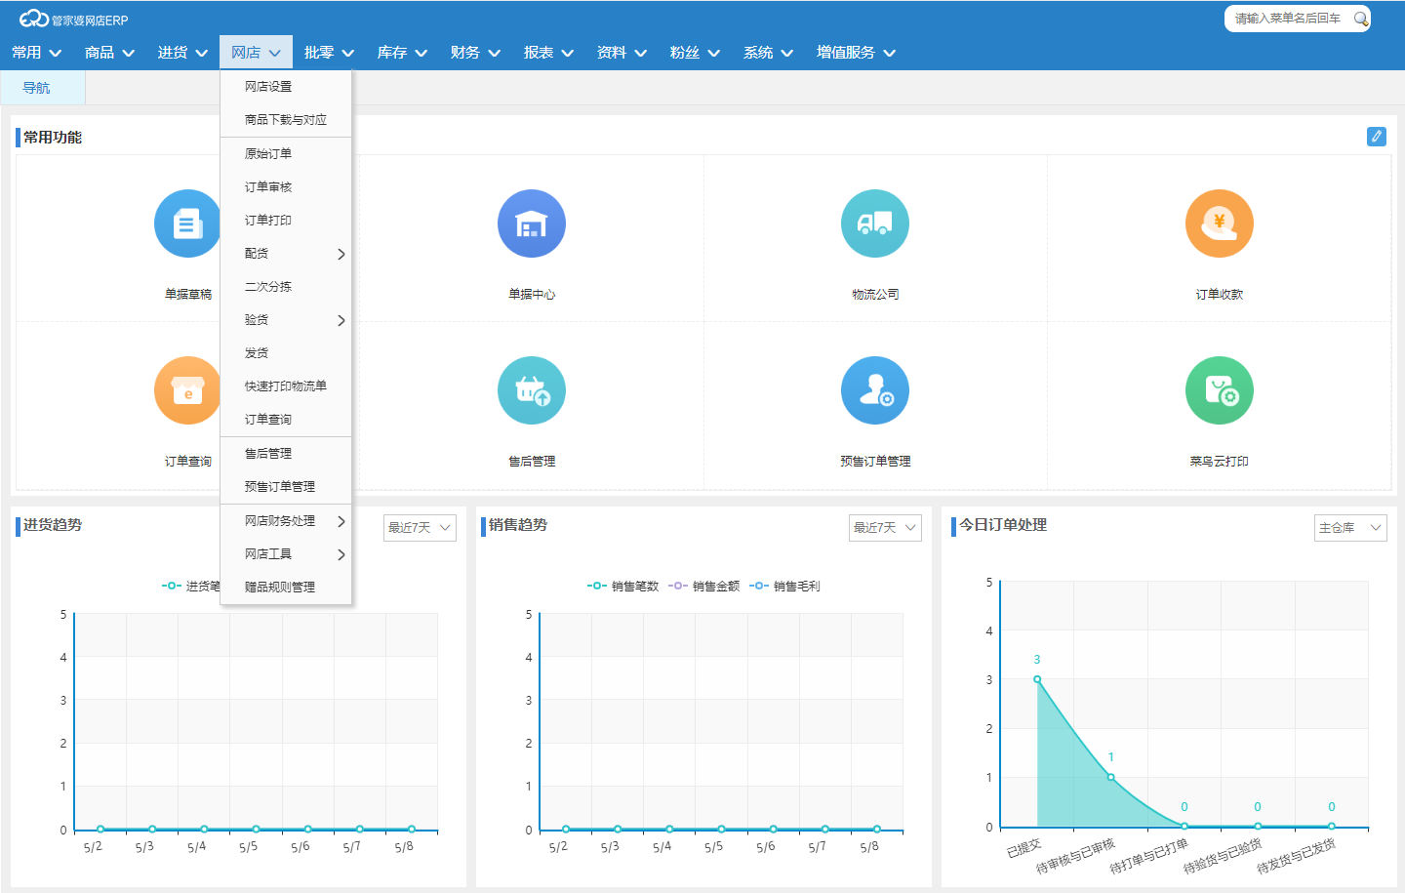Choose 订单打印 in the menu
The height and width of the screenshot is (893, 1405).
point(286,221)
